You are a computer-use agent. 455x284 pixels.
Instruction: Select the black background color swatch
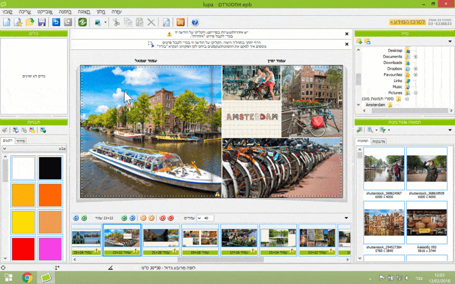(50, 168)
